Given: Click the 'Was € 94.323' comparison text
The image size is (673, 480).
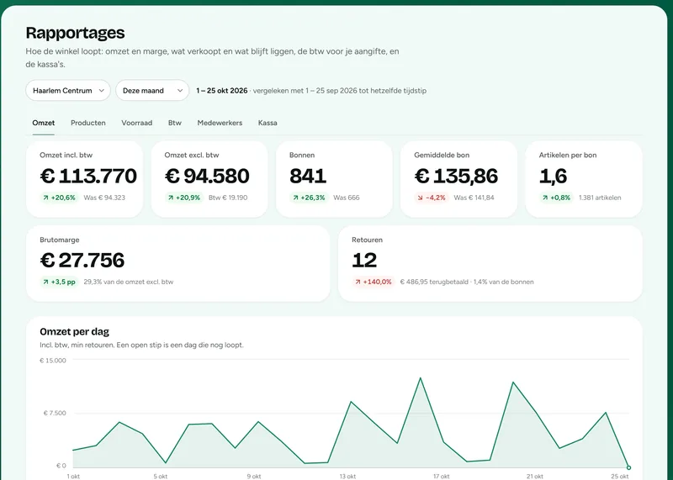Looking at the screenshot, I should tap(104, 198).
